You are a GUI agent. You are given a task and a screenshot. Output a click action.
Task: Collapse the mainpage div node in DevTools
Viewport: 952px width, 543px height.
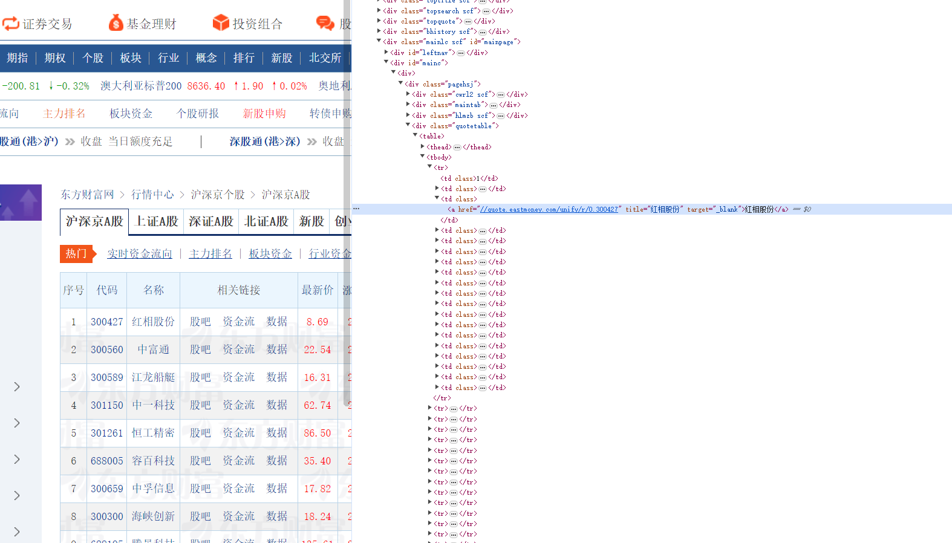pos(379,41)
